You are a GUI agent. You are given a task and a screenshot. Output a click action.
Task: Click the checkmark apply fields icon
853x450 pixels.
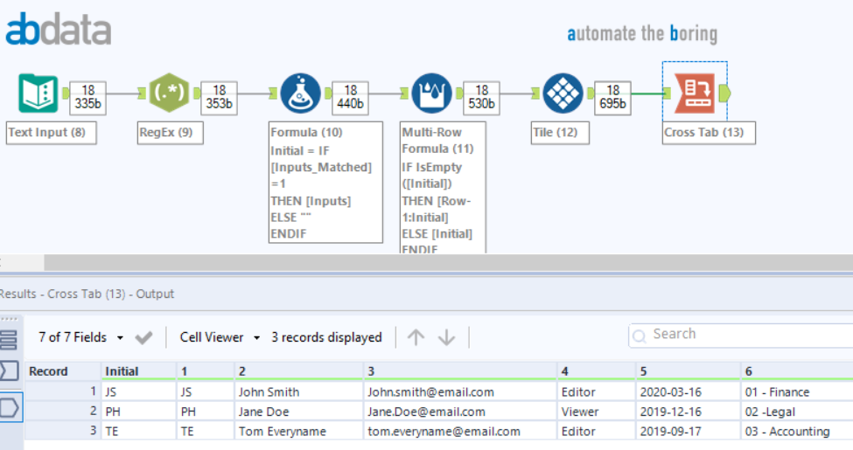(145, 337)
